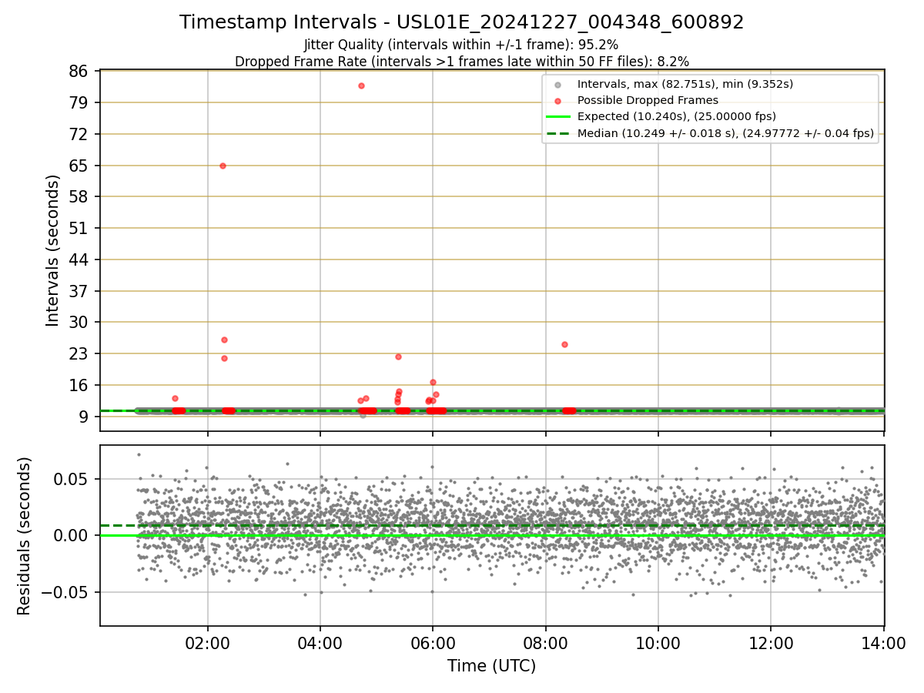Select the red point at 25 seconds after 08:00
The height and width of the screenshot is (693, 924).
(x=564, y=344)
